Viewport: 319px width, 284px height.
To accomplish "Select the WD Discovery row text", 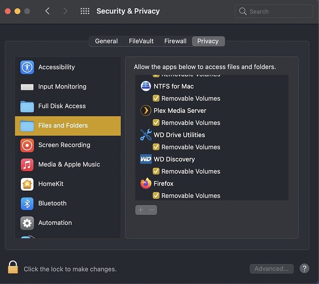I will (x=174, y=159).
